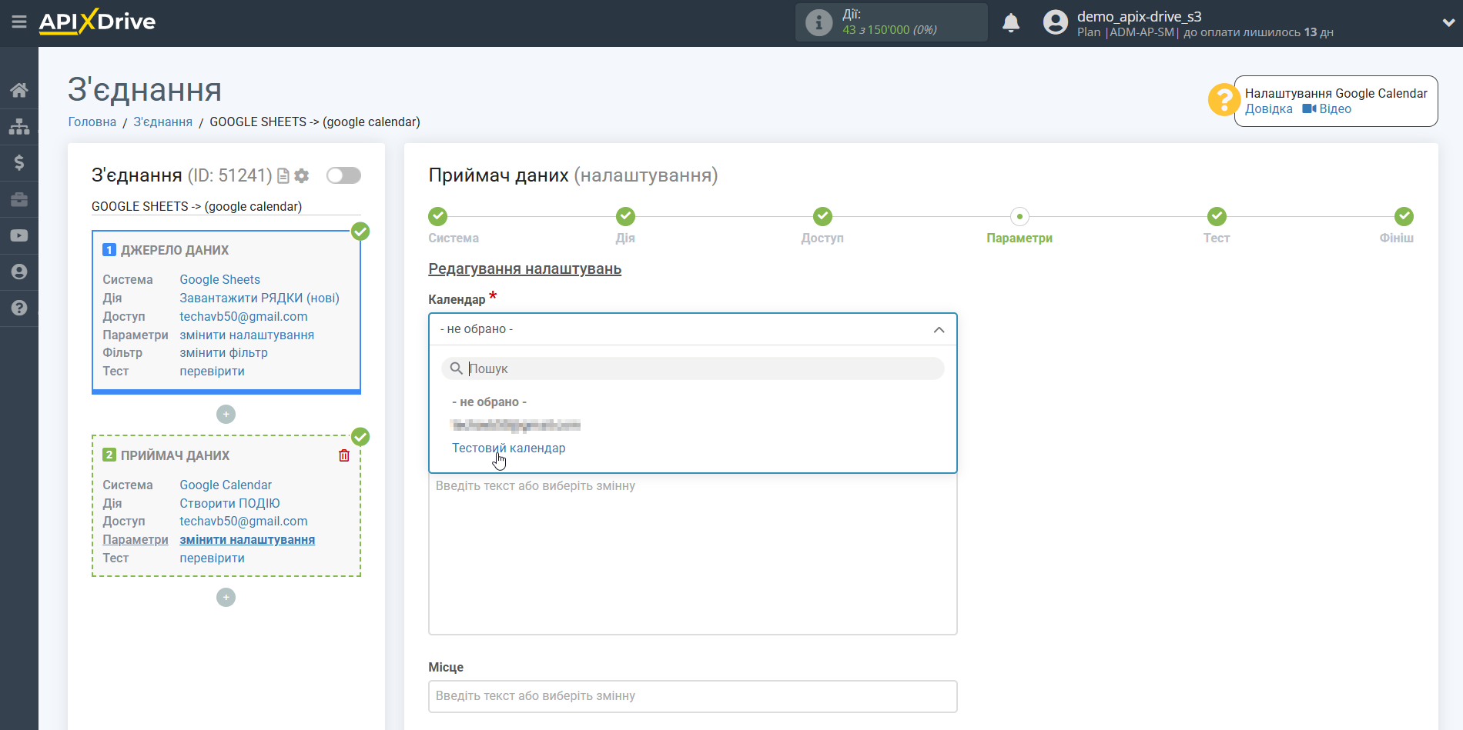Open Google Calendar system link

[x=226, y=485]
